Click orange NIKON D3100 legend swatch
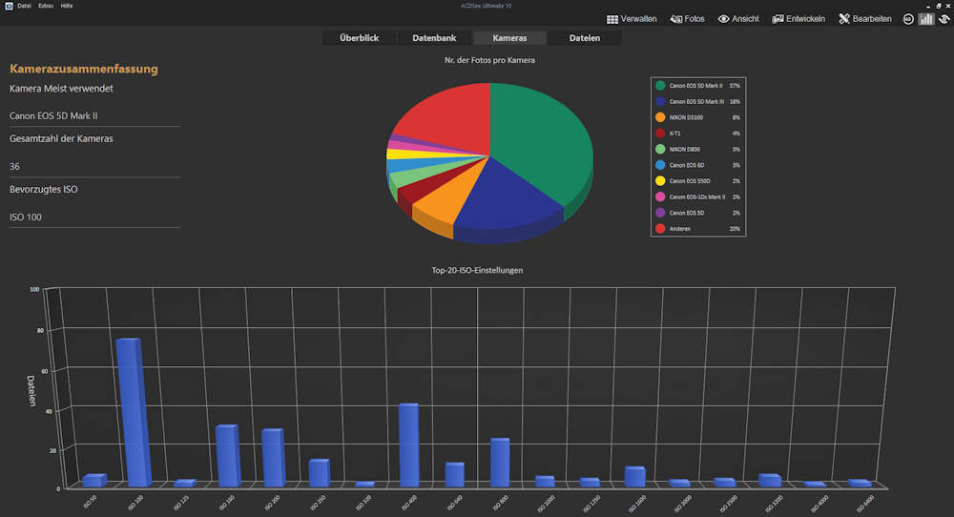The height and width of the screenshot is (517, 954). click(660, 116)
